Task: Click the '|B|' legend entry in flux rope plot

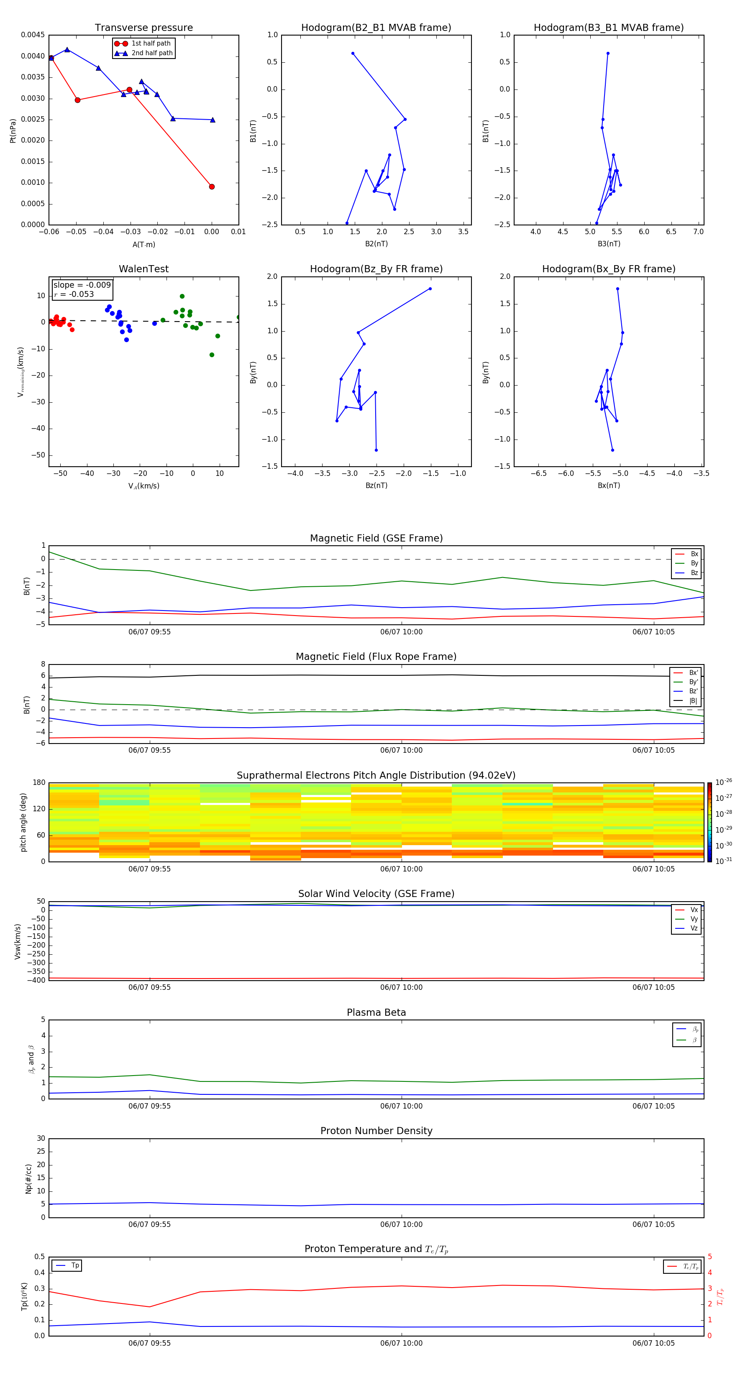Action: coord(686,701)
